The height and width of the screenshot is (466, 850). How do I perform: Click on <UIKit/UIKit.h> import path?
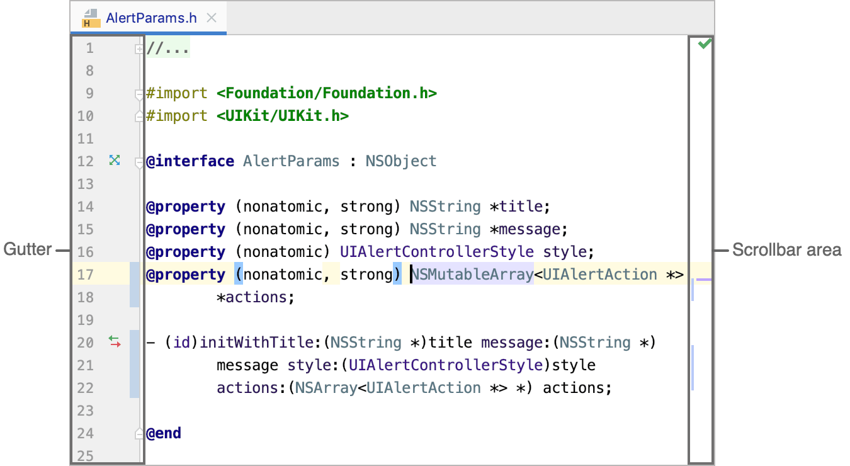tap(283, 116)
